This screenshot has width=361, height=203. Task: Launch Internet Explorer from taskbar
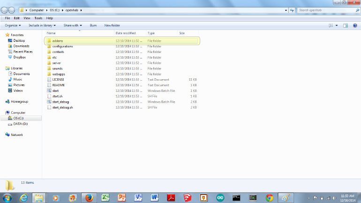[23, 198]
